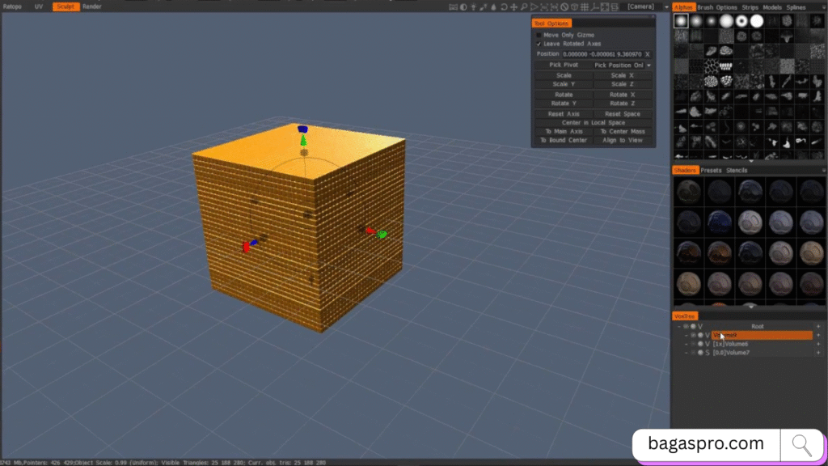Toggle visibility of Volume6 in the VoxTree

coord(693,344)
